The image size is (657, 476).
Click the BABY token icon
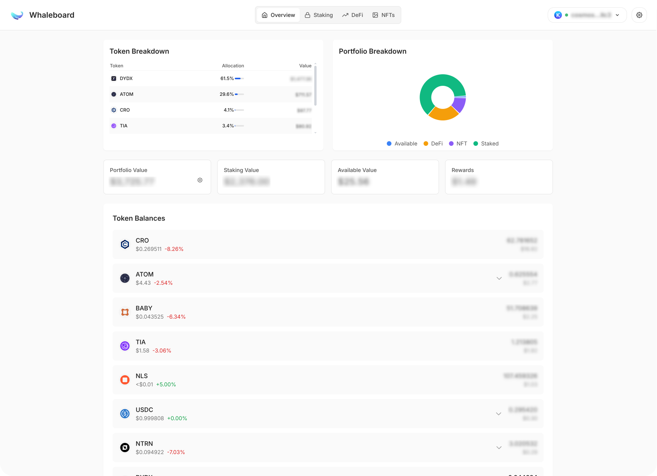125,312
